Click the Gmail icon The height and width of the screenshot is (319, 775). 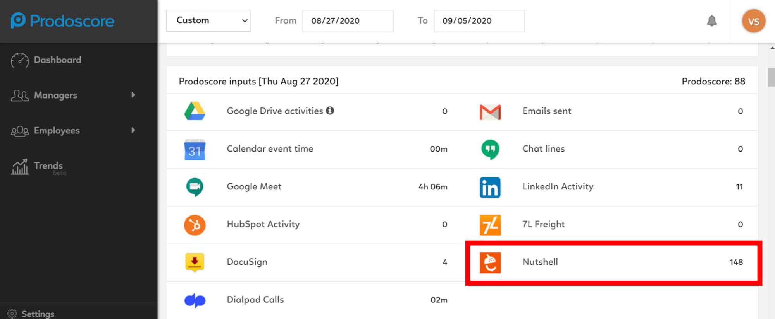tap(490, 112)
